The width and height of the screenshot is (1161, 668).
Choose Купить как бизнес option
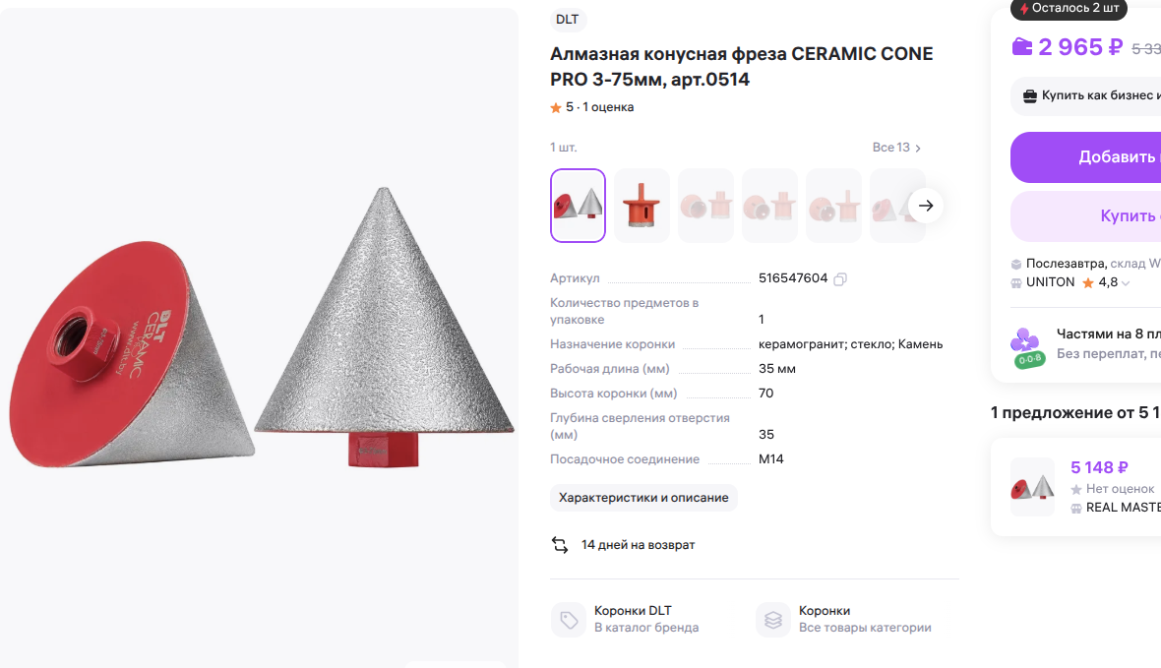(x=1085, y=95)
